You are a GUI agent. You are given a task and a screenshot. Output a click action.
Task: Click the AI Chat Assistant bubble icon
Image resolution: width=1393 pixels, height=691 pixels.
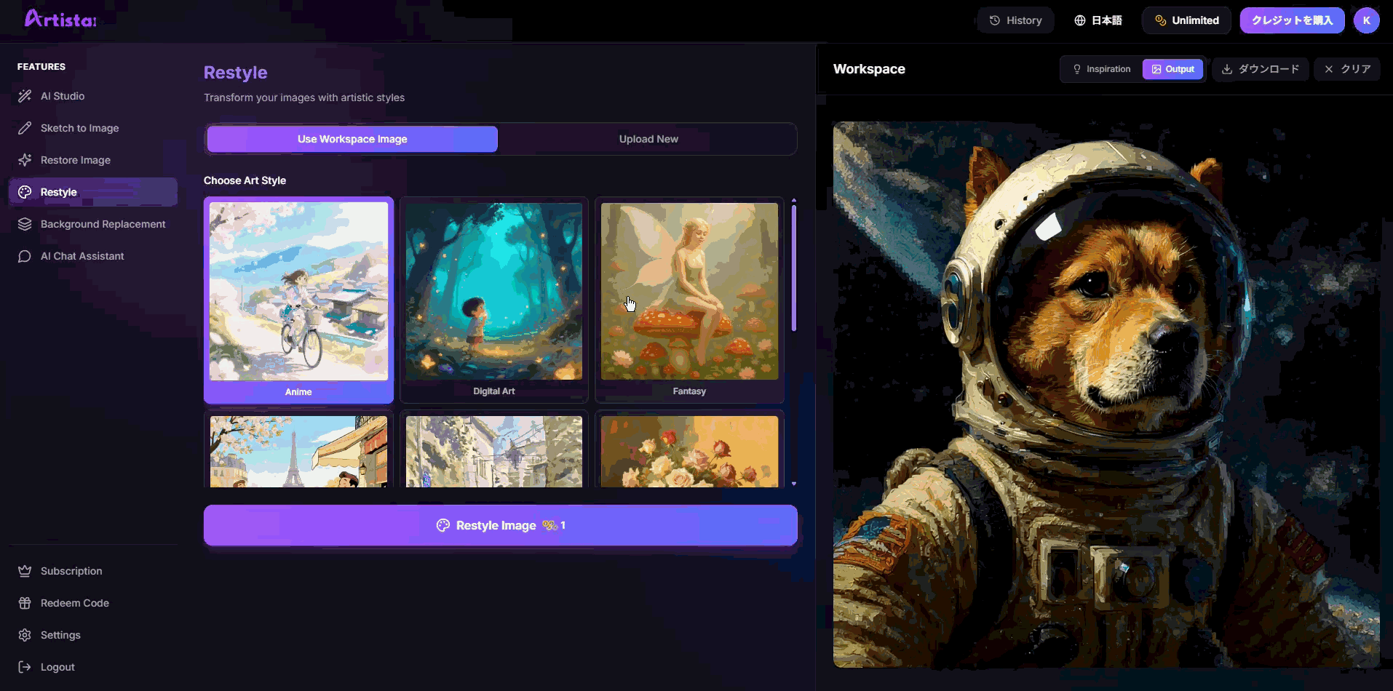click(25, 256)
